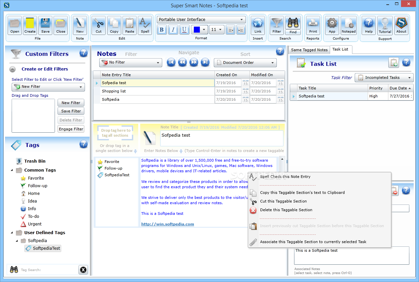Toggle Bold formatting
This screenshot has height=282, width=419.
point(162,30)
